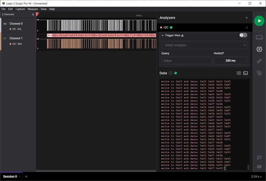Open the feedback chat icon

(259, 158)
